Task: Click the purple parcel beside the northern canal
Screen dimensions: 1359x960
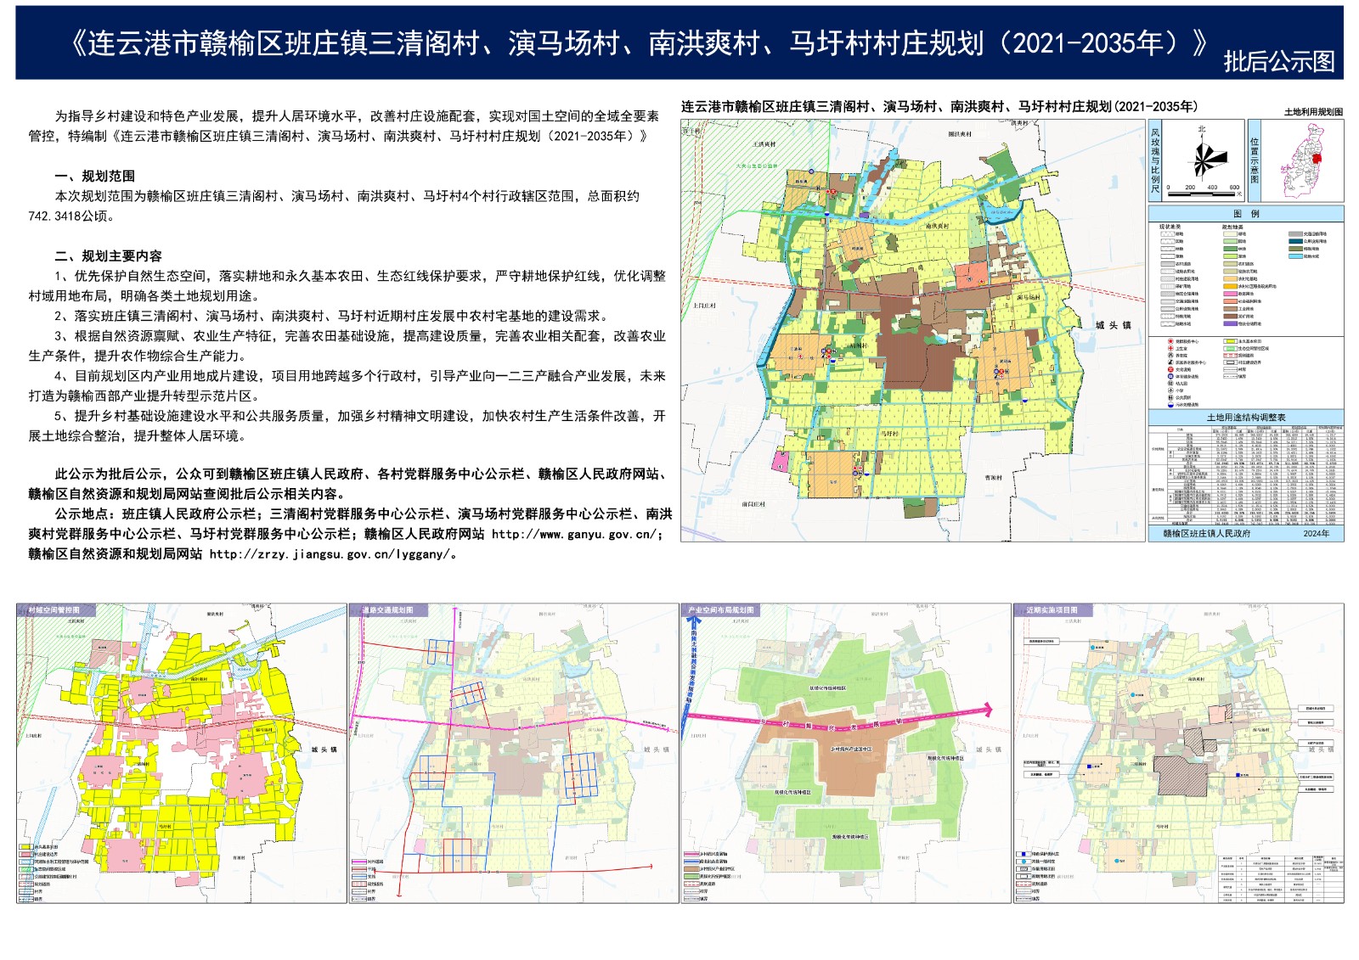Action: tap(865, 216)
